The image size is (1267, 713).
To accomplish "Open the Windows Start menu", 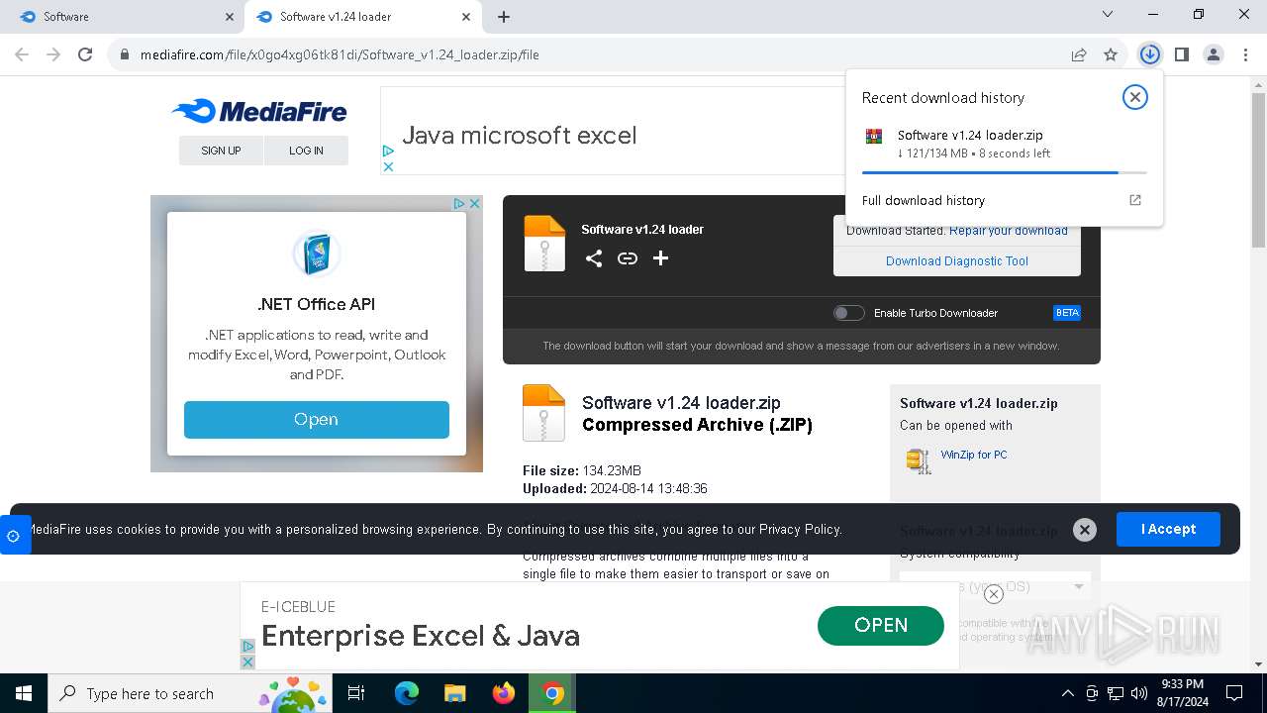I will coord(24,693).
